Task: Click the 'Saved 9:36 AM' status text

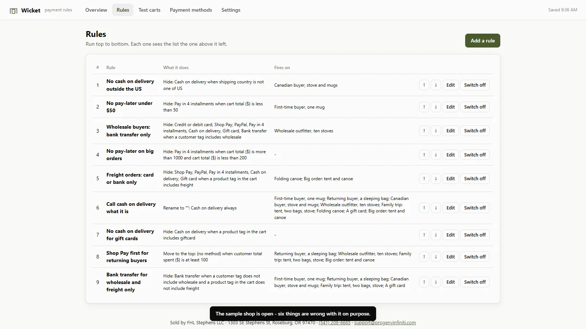Action: tap(563, 10)
